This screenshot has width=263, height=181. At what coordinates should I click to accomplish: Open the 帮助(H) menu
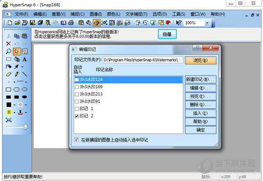point(218,14)
